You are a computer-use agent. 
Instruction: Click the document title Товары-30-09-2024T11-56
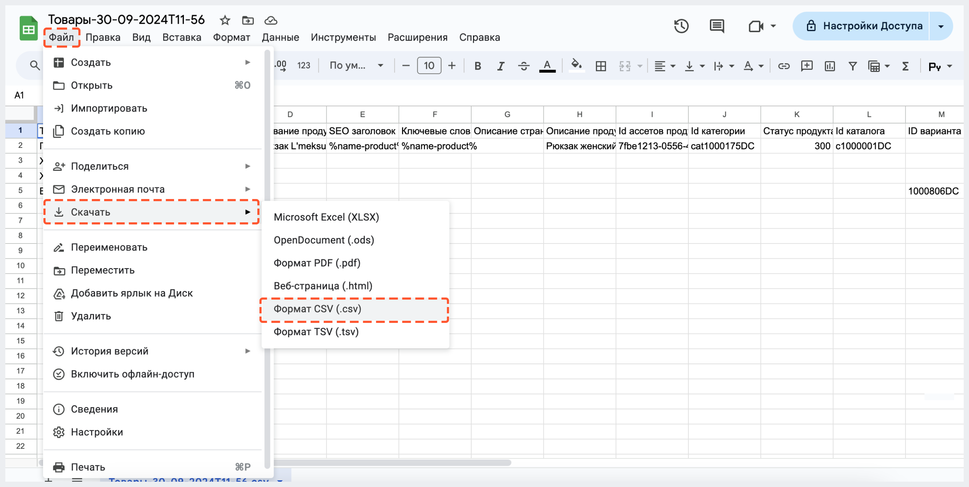pos(126,19)
